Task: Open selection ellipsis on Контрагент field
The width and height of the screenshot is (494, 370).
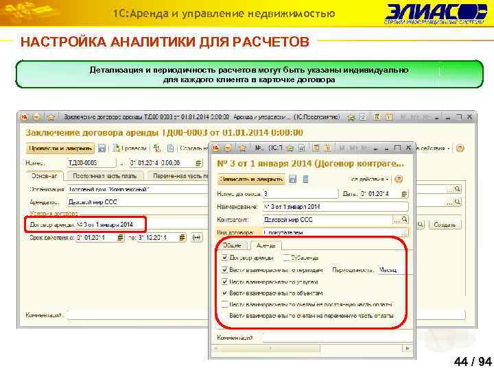Action: (397, 219)
